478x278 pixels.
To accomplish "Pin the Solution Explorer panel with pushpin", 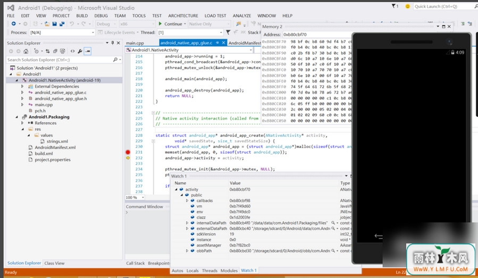I will (113, 43).
